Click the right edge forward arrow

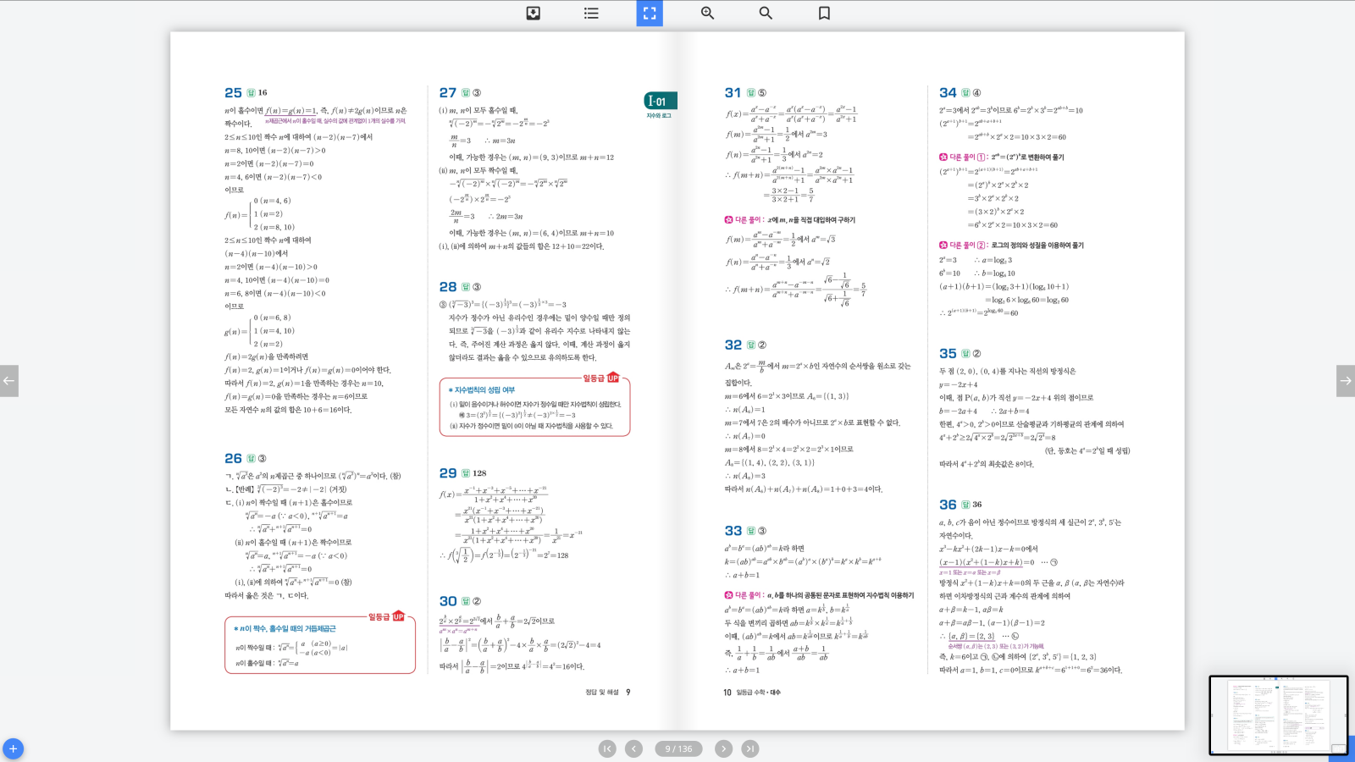(x=1345, y=381)
